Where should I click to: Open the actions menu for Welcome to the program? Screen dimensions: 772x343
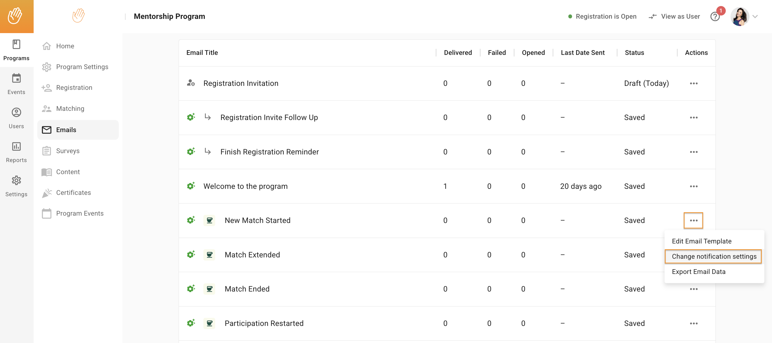point(694,186)
